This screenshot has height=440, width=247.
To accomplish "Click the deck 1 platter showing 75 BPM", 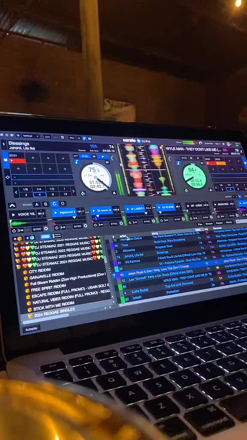I will (96, 177).
